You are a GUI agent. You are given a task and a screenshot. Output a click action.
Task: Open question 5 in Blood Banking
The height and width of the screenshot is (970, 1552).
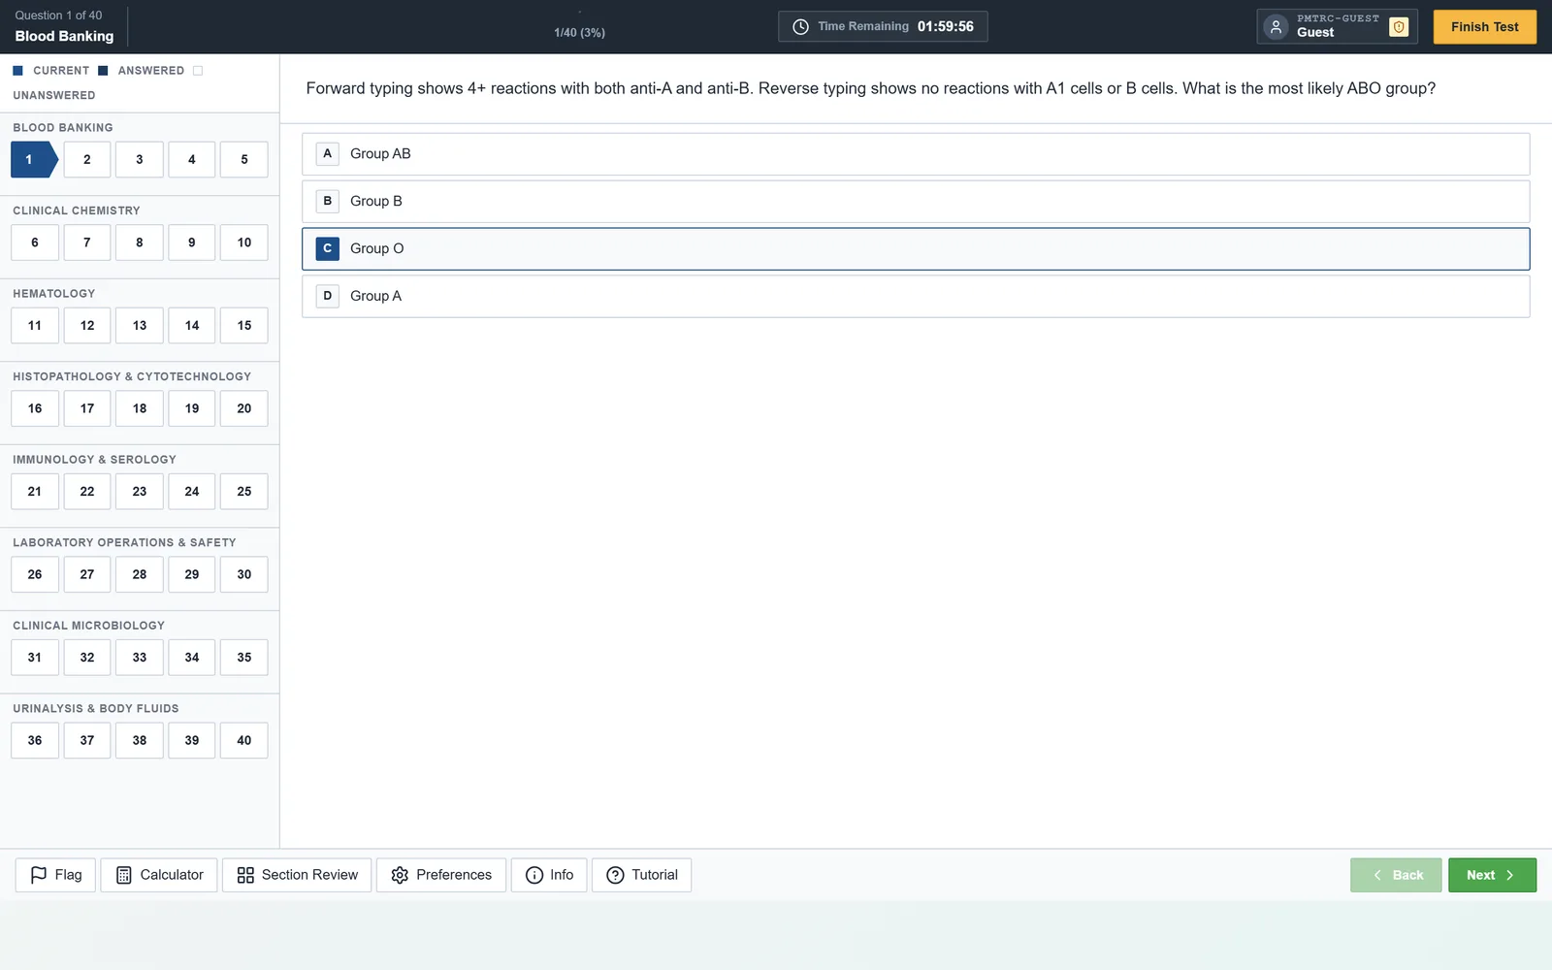244,160
